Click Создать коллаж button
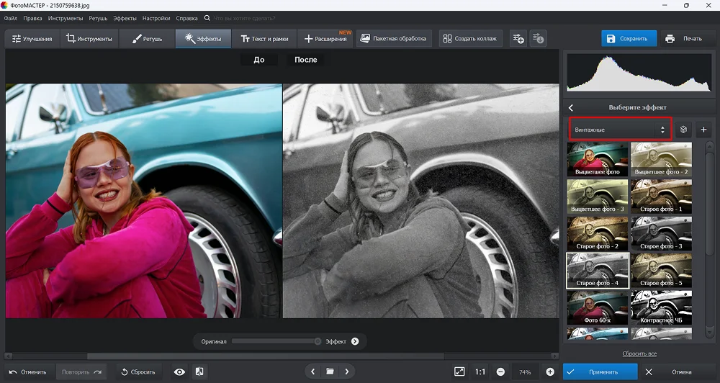 click(470, 39)
